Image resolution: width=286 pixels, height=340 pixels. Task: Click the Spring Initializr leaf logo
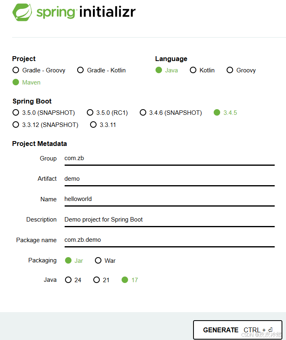(23, 12)
